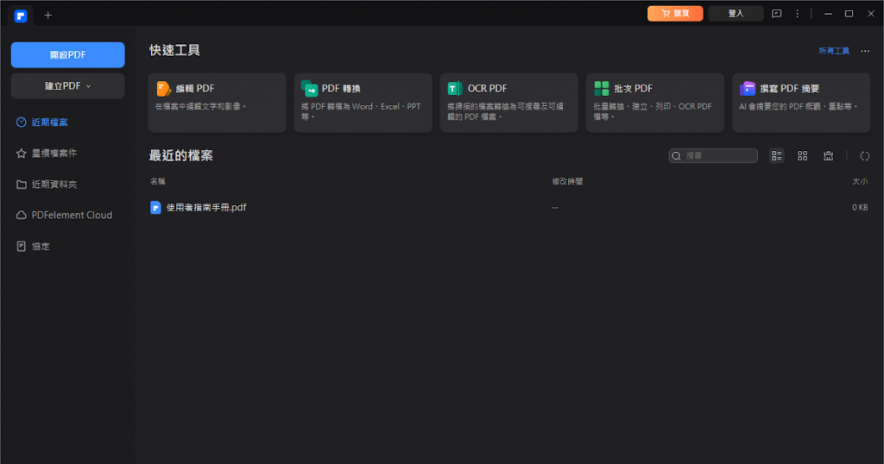Sort by the 名稱 column header

click(158, 181)
